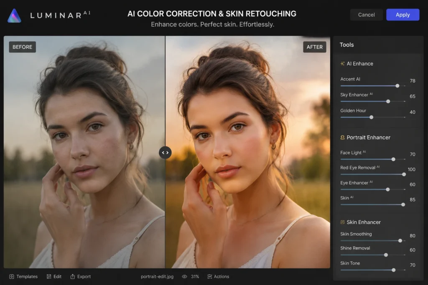Toggle the eye preview icon
The height and width of the screenshot is (285, 428).
[x=184, y=277]
